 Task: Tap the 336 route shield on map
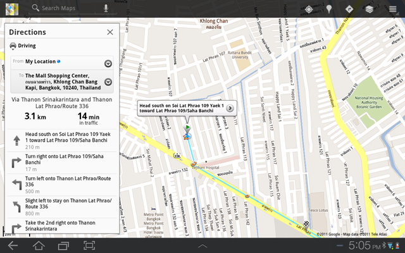177,156
